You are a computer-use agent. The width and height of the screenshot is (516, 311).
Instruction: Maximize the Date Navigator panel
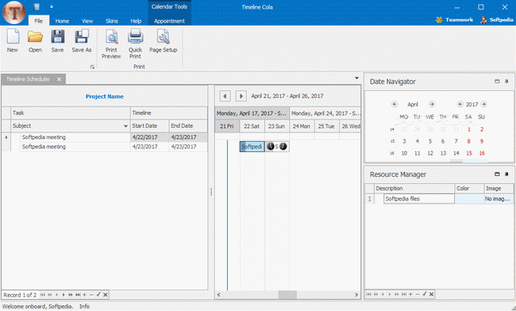[497, 82]
